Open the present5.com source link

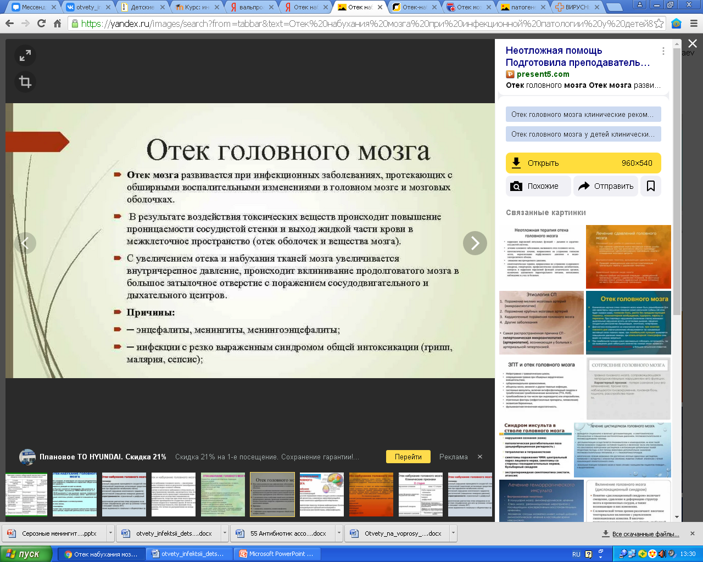543,74
